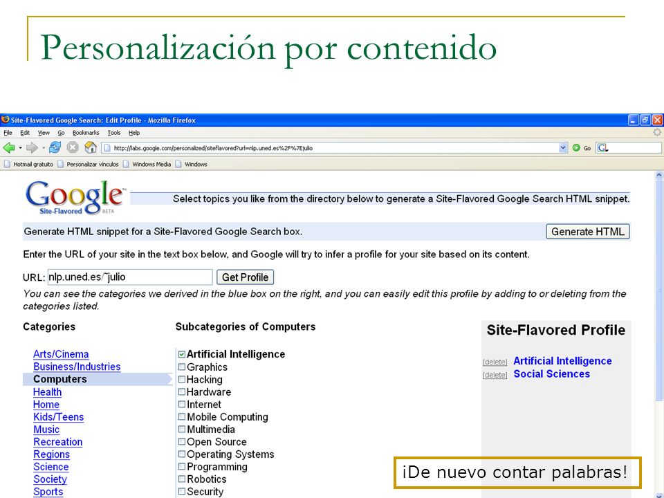Check the Operating Systems checkbox
This screenshot has width=664, height=498.
(182, 454)
